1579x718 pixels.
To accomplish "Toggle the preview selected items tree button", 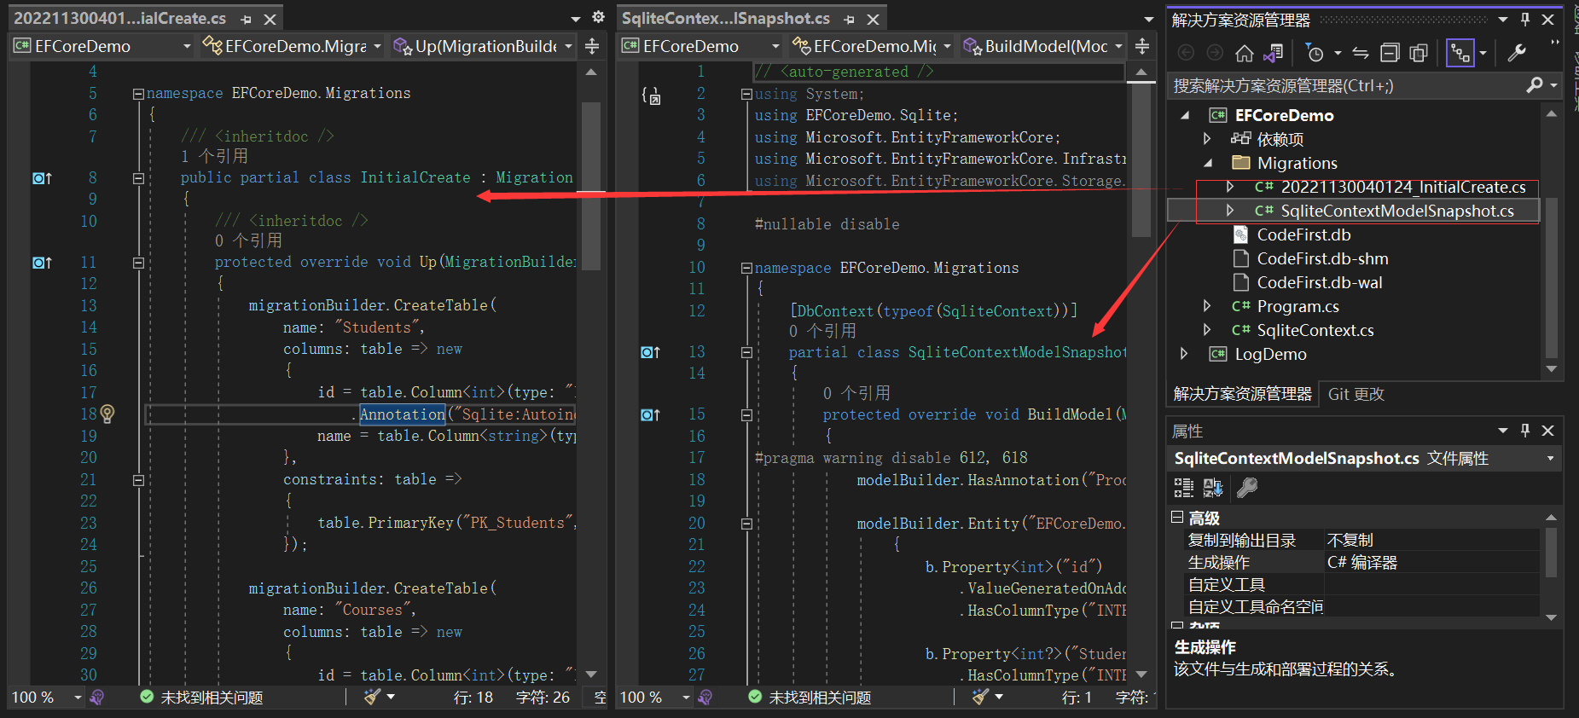I will click(x=1460, y=54).
